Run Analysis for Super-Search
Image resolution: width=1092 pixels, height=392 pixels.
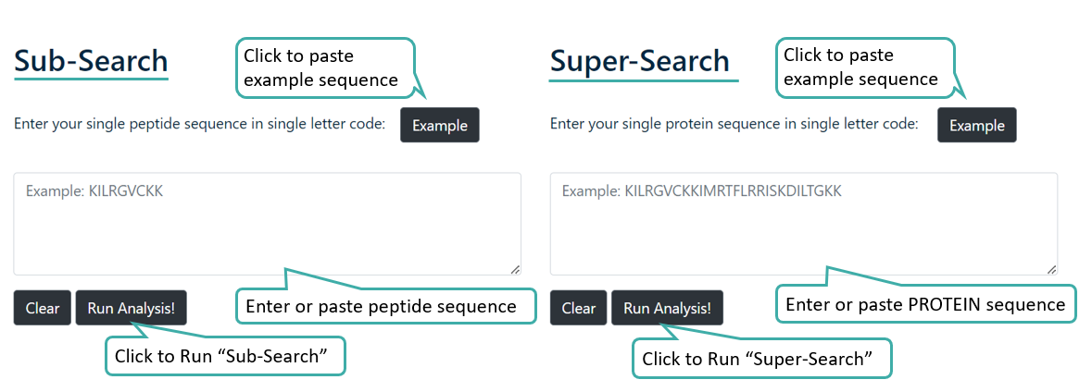tap(667, 308)
